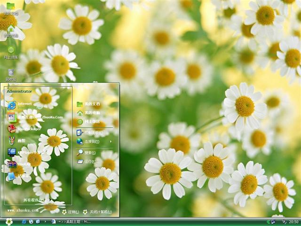
Task: Click network monitor tray icon
Action: (x=273, y=222)
